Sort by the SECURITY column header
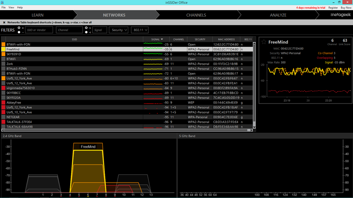The width and height of the screenshot is (353, 198). point(200,39)
